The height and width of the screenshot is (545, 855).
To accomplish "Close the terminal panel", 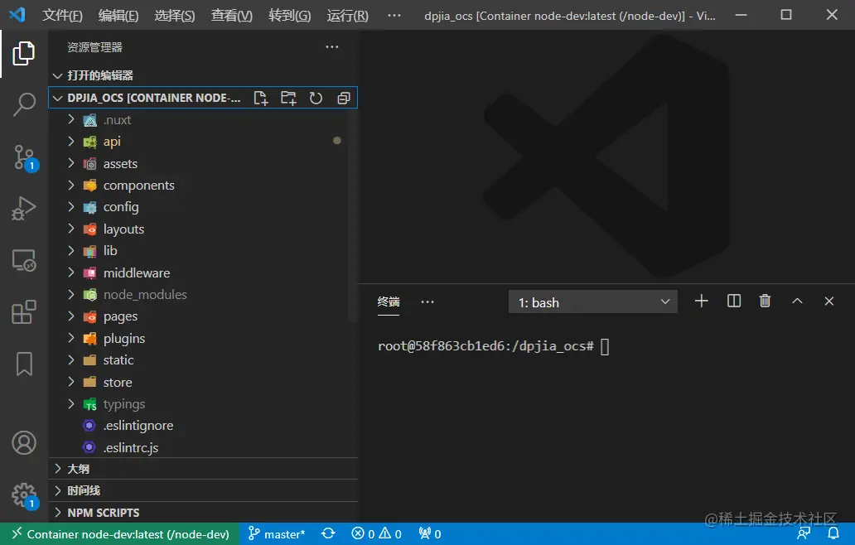I will pyautogui.click(x=828, y=301).
